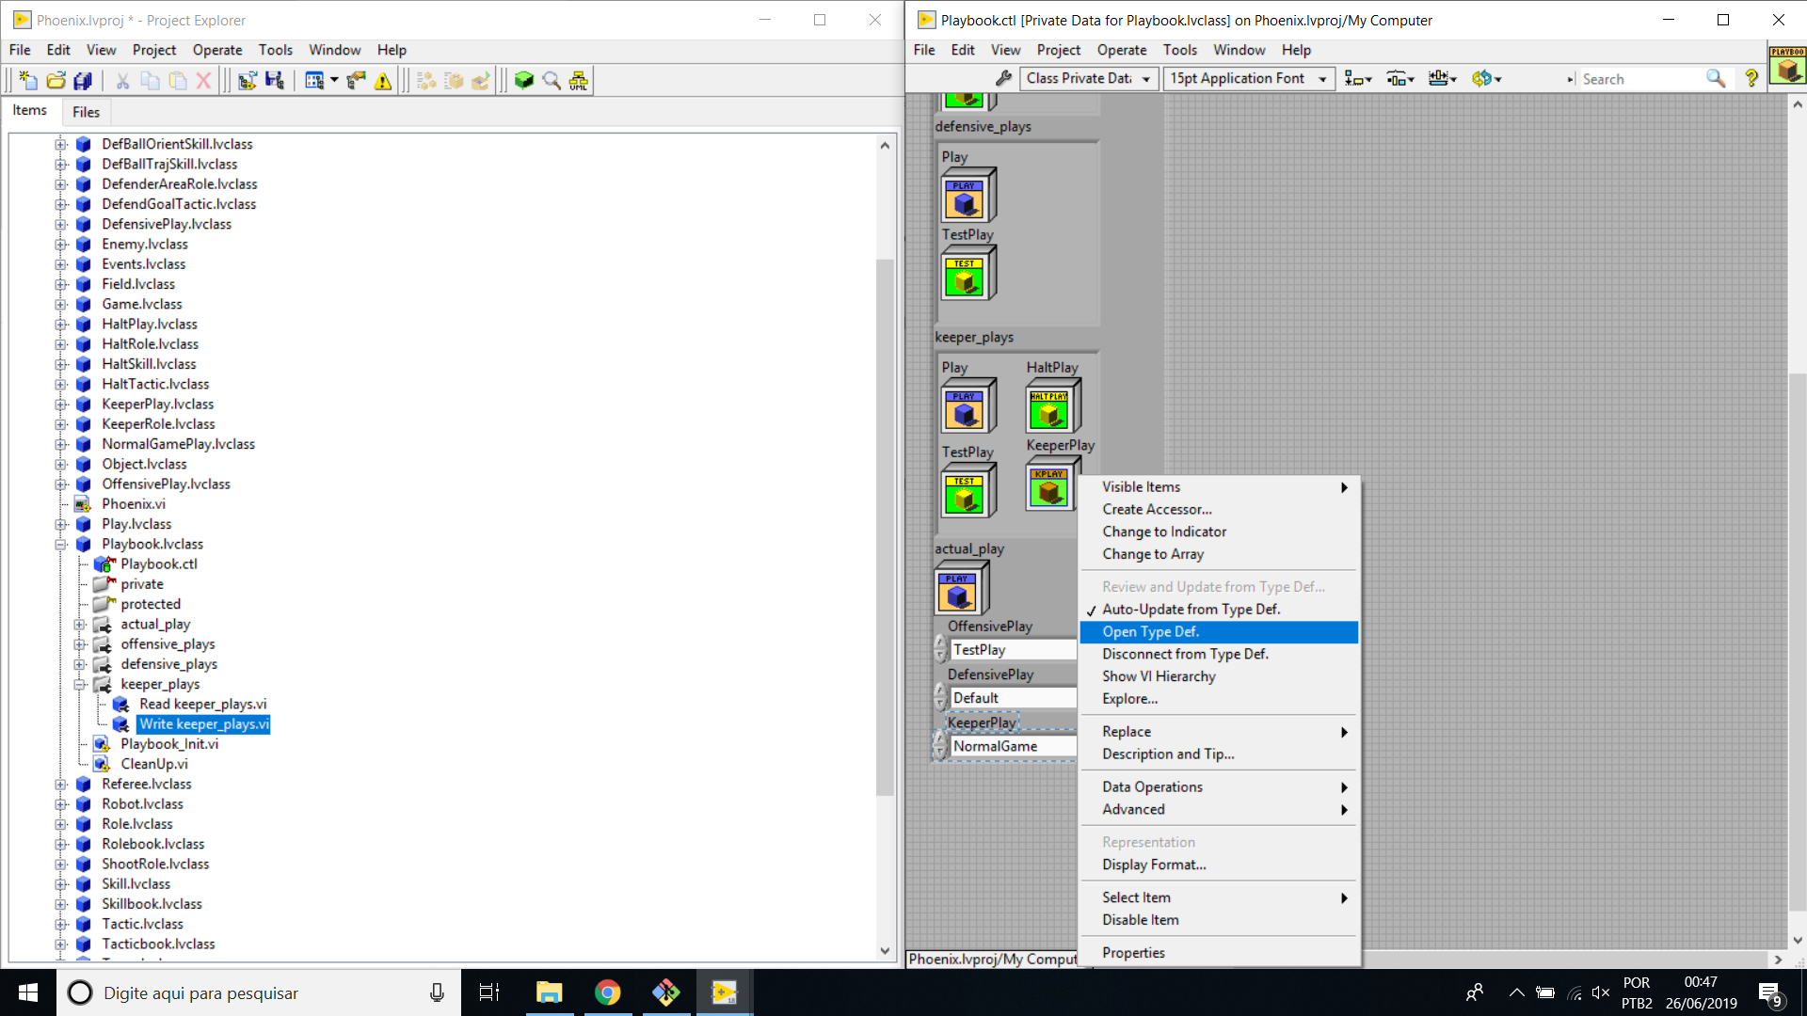The image size is (1807, 1016).
Task: Collapse the Playbook.lvclass tree node
Action: pyautogui.click(x=61, y=545)
